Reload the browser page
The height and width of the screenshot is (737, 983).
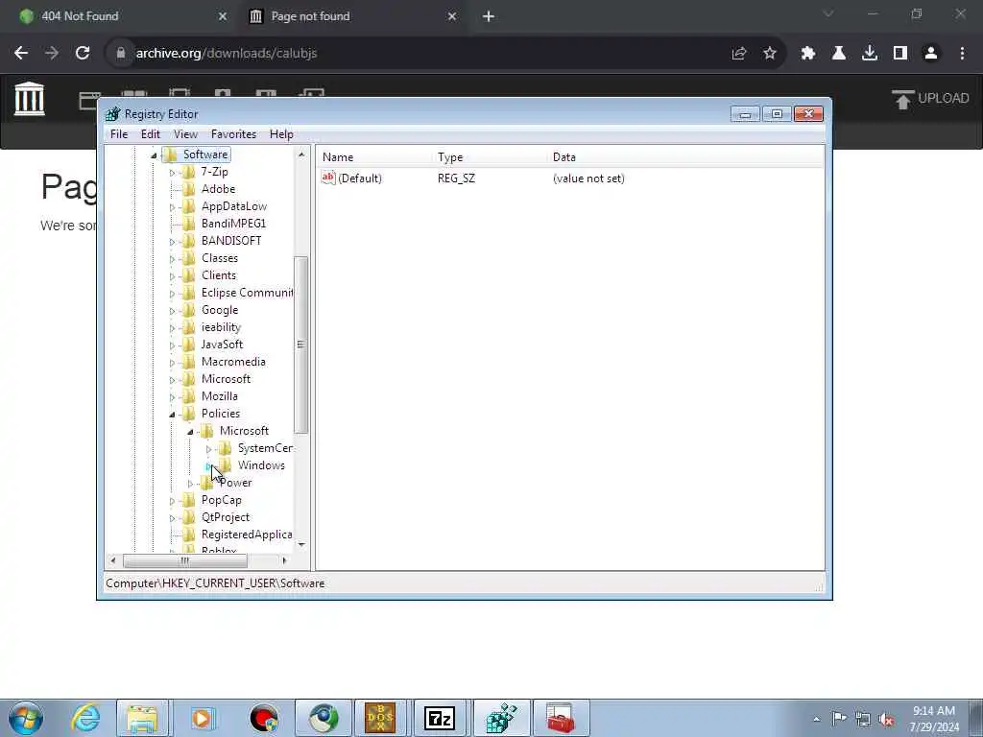tap(83, 54)
